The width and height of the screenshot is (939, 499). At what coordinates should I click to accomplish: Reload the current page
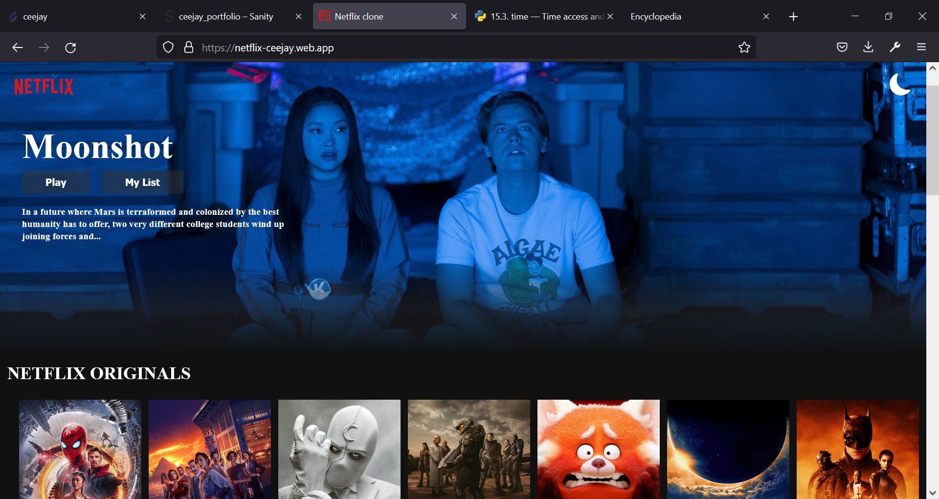tap(70, 47)
